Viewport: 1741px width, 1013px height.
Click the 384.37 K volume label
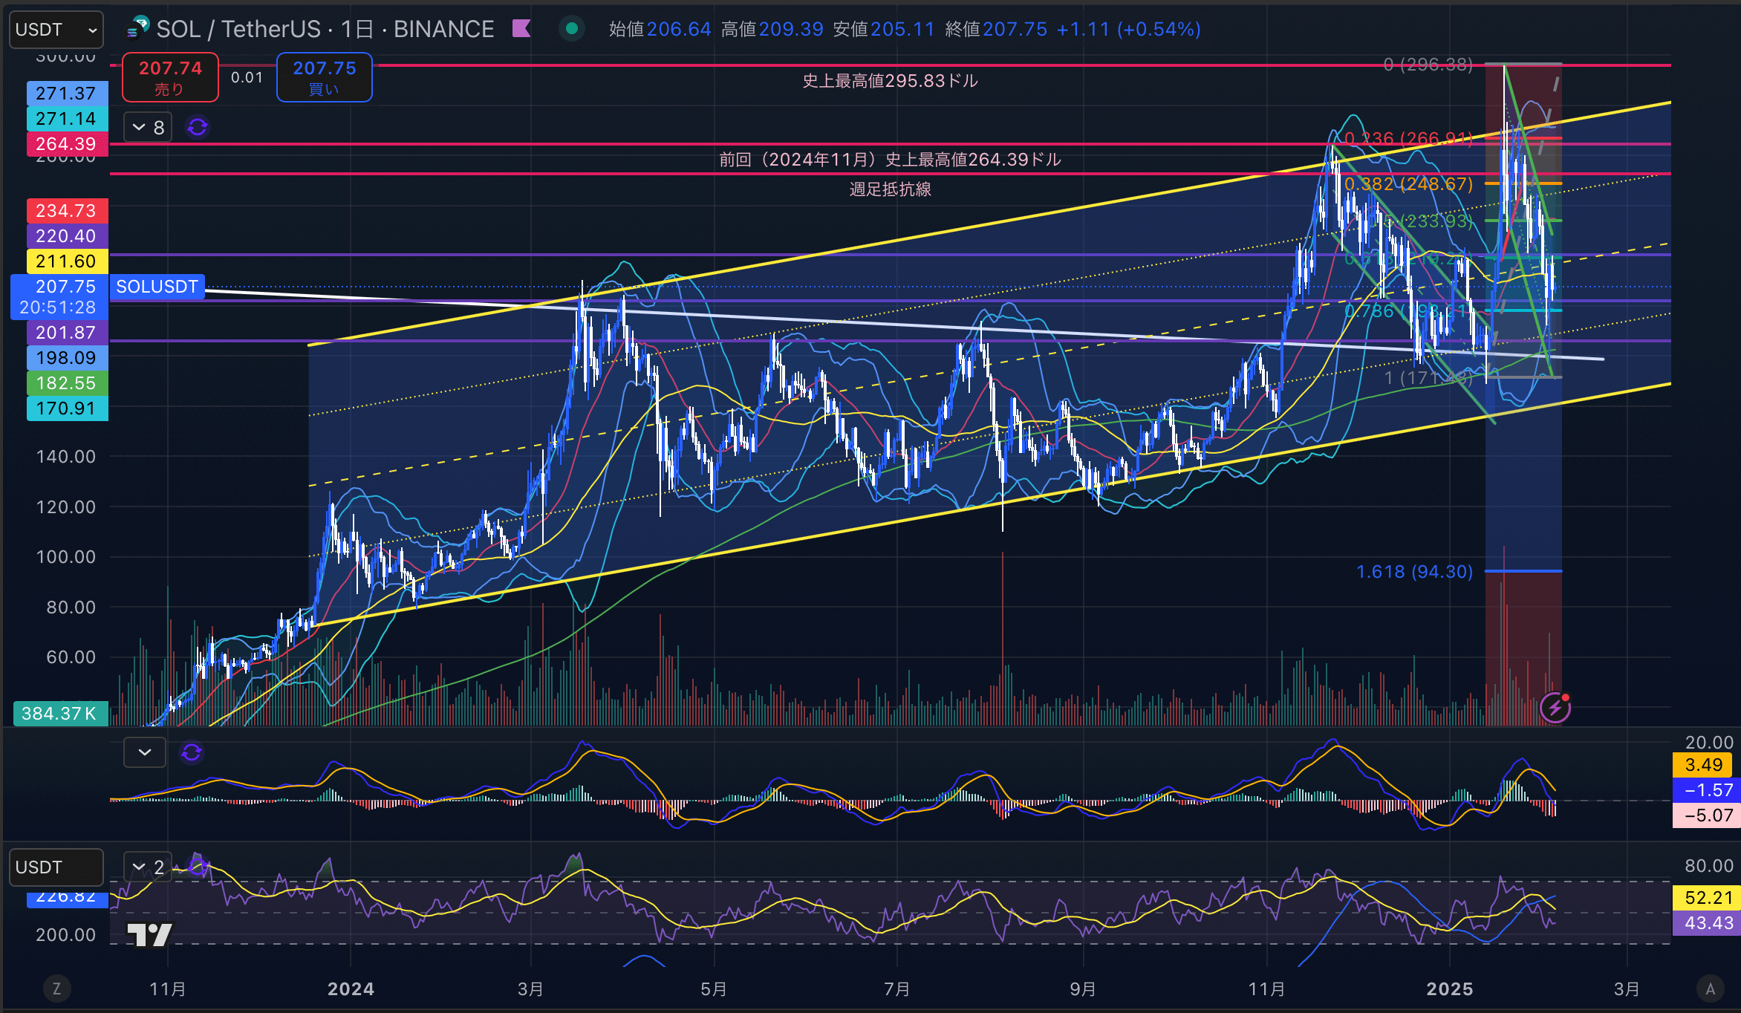(x=61, y=714)
